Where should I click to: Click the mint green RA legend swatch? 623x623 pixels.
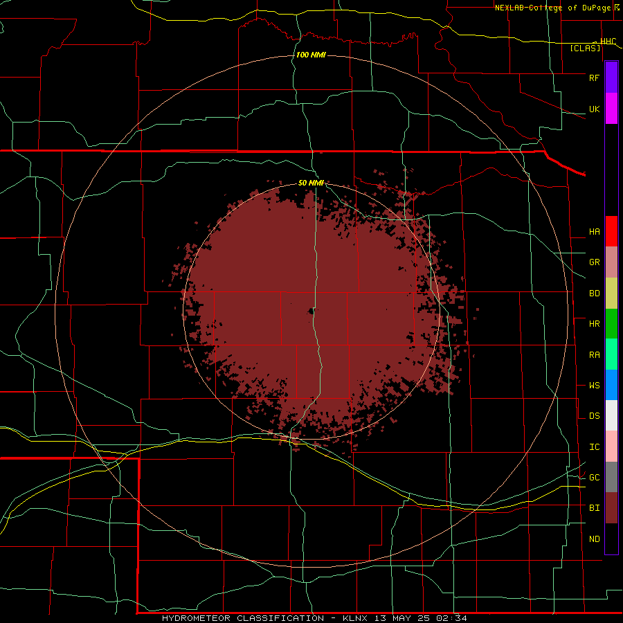611,354
